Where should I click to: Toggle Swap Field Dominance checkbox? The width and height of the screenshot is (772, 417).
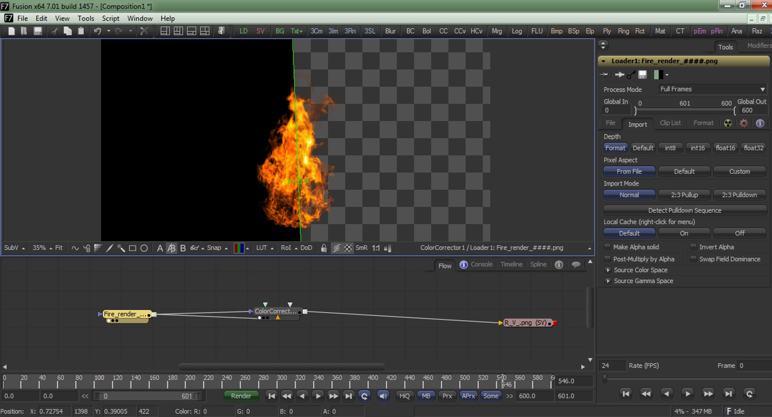693,259
